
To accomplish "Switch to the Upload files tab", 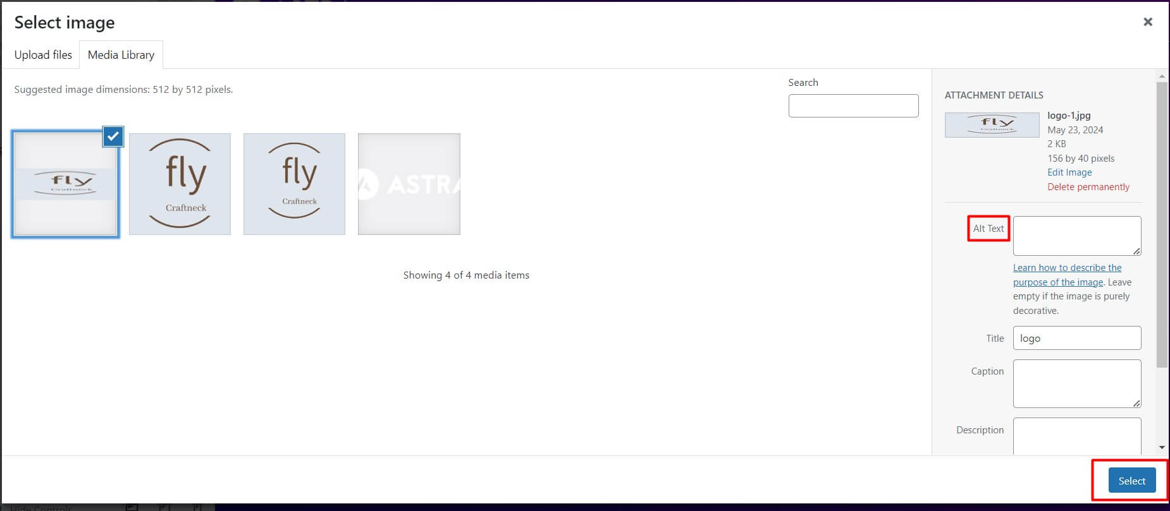I will [x=43, y=55].
